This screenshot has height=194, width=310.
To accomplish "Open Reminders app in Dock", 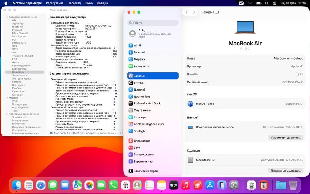I will click(149, 185).
